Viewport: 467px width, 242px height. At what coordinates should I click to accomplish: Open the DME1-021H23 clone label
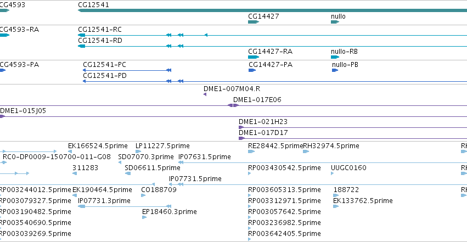(263, 122)
